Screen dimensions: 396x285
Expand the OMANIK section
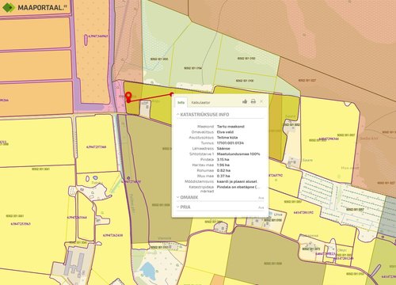[188, 197]
